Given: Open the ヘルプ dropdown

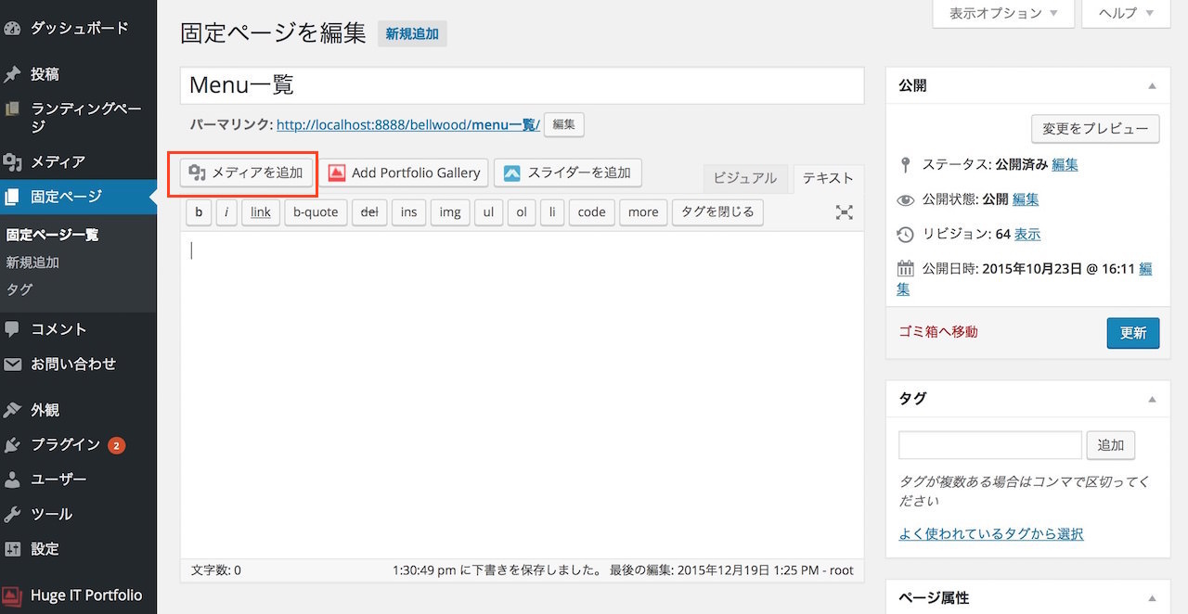Looking at the screenshot, I should pyautogui.click(x=1124, y=12).
